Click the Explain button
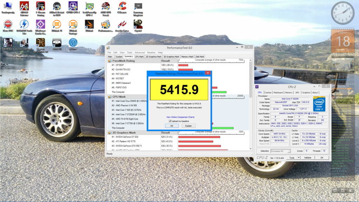This screenshot has width=359, height=202. click(188, 126)
